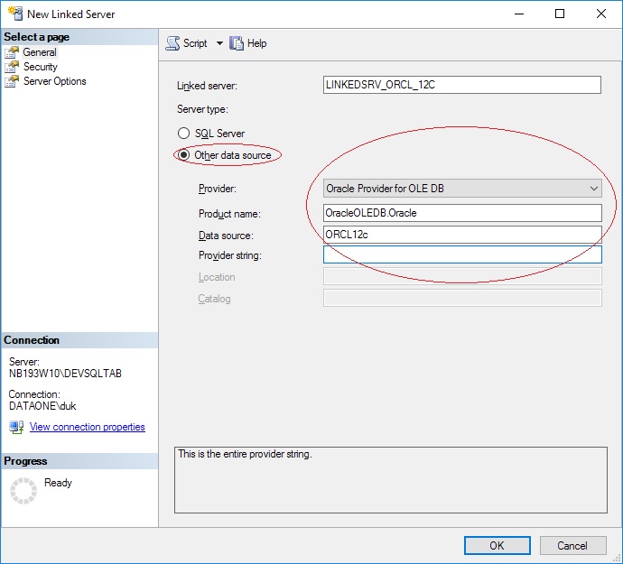Image resolution: width=623 pixels, height=564 pixels.
Task: Focus the Provider string text box
Action: coord(461,255)
